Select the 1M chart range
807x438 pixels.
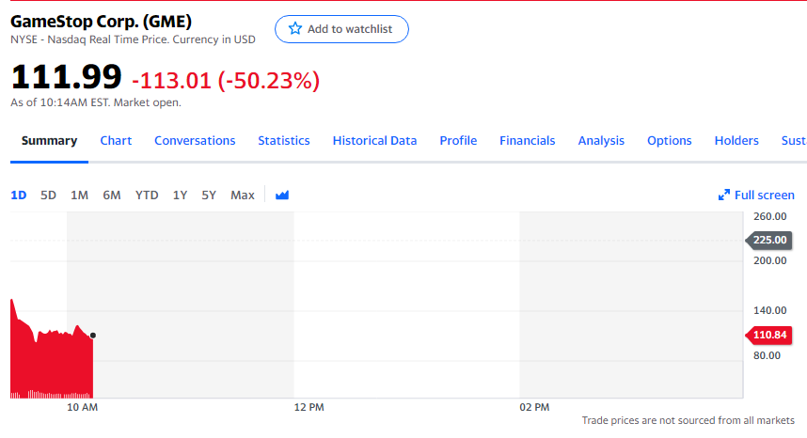click(x=79, y=196)
